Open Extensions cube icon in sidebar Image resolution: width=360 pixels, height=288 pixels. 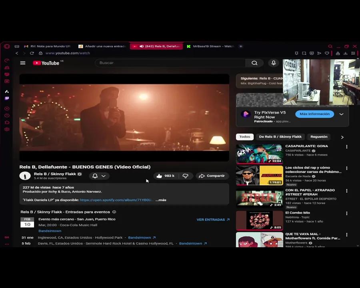click(x=7, y=122)
